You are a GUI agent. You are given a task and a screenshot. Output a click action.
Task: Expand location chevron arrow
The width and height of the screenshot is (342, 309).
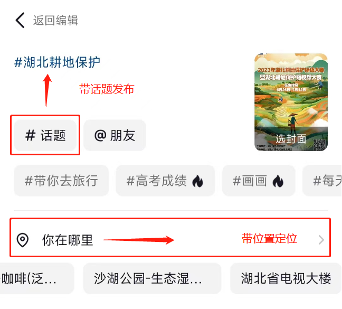[321, 240]
